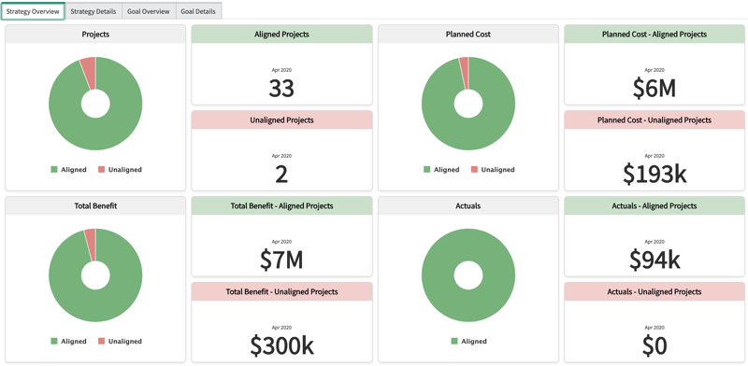Open the Strategy Overview tab
Viewport: 748px width, 366px height.
(x=33, y=11)
